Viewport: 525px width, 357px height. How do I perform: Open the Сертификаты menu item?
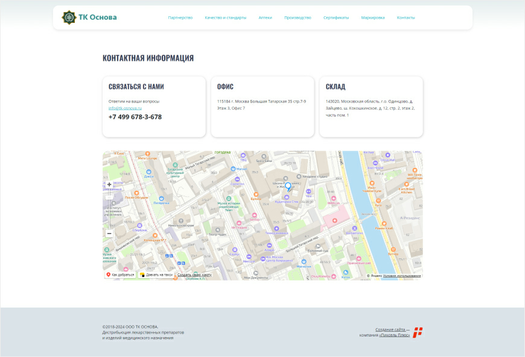[336, 17]
